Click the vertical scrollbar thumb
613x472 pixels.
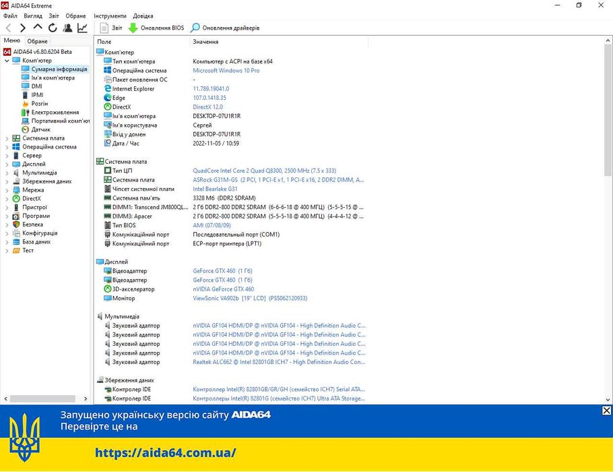pos(608,110)
